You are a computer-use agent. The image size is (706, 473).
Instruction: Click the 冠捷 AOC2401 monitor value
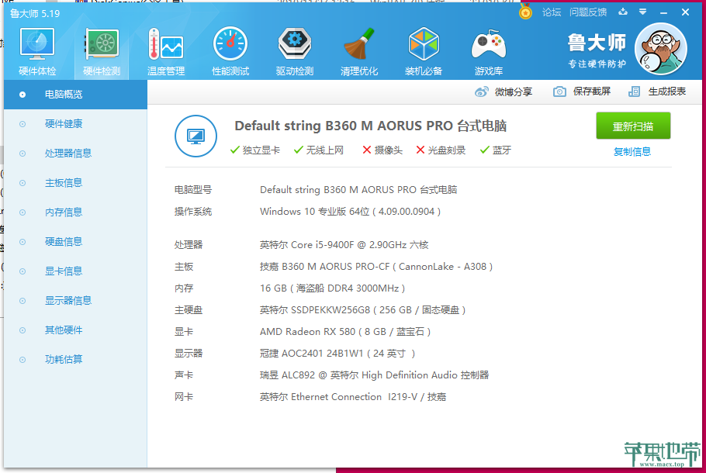[x=337, y=354]
